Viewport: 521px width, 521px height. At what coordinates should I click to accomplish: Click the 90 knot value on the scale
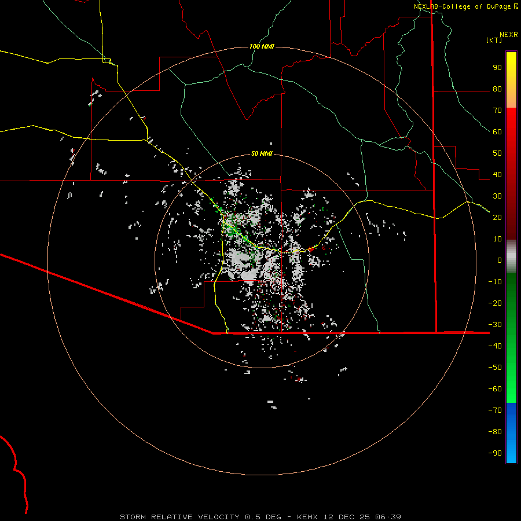497,68
